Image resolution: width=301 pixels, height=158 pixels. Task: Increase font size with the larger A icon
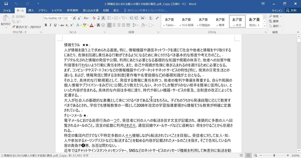tap(75, 18)
